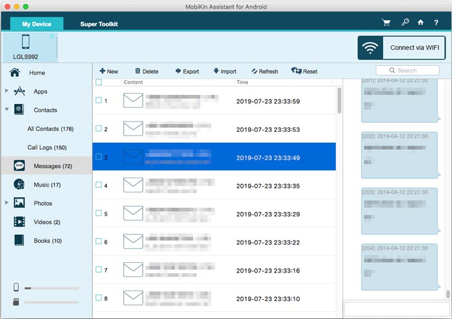The image size is (452, 319).
Task: Click the Books icon in sidebar
Action: [x=19, y=240]
